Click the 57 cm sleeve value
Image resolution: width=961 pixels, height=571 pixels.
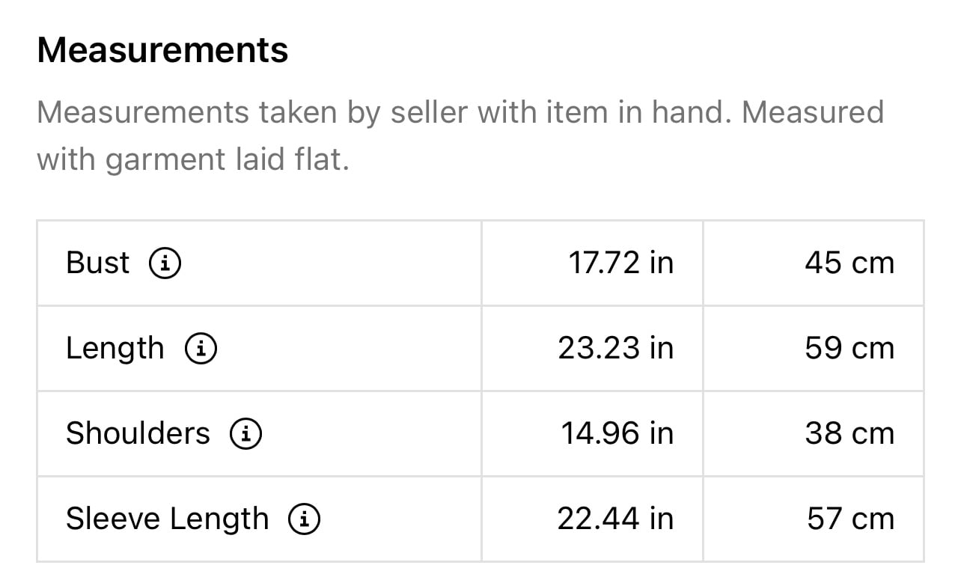click(x=850, y=519)
